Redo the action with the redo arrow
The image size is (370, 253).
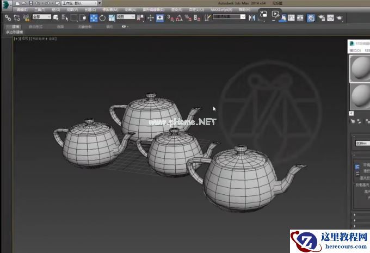47,3
